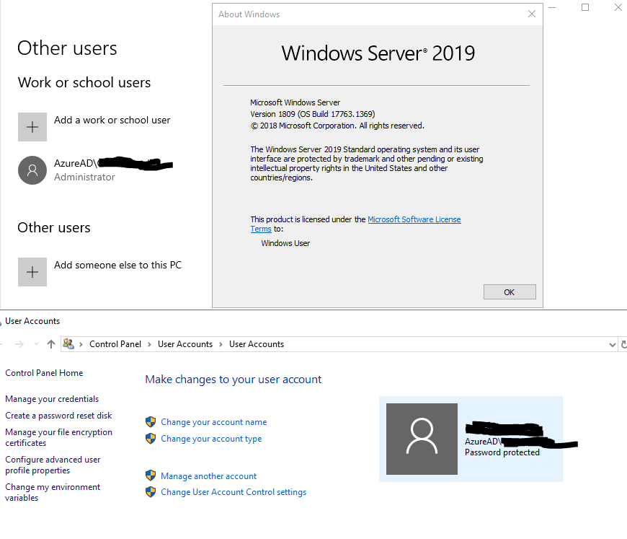Click the Terms link in About Windows

click(x=261, y=229)
